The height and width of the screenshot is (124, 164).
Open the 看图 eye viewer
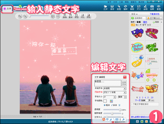tap(159, 8)
